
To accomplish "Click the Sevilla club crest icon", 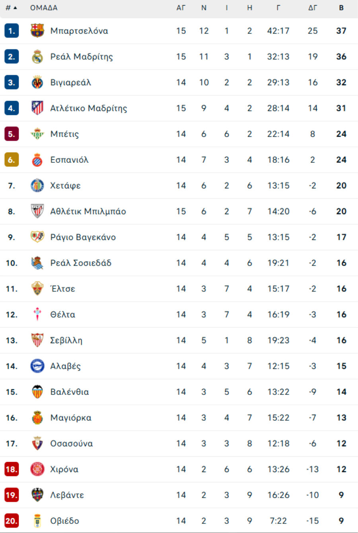I will (37, 340).
